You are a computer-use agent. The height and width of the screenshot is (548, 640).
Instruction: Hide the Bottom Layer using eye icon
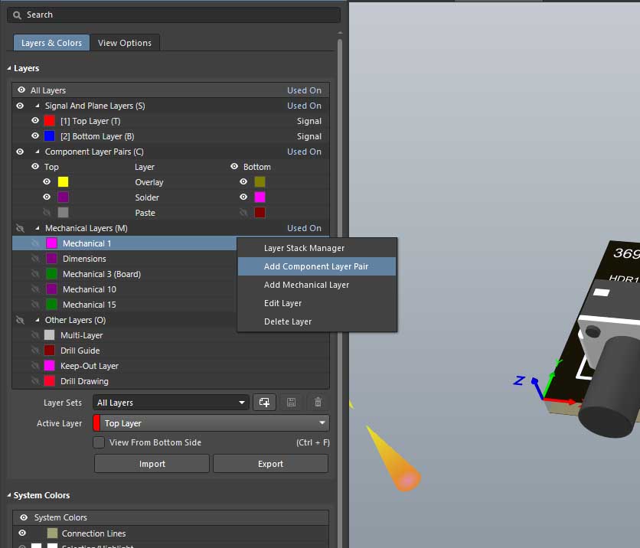click(x=35, y=136)
